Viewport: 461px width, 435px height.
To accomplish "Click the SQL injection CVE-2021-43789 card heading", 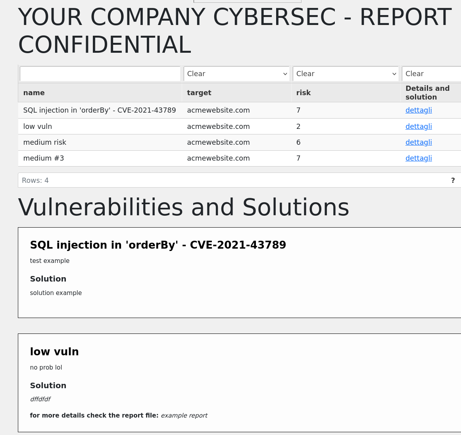I will (158, 245).
